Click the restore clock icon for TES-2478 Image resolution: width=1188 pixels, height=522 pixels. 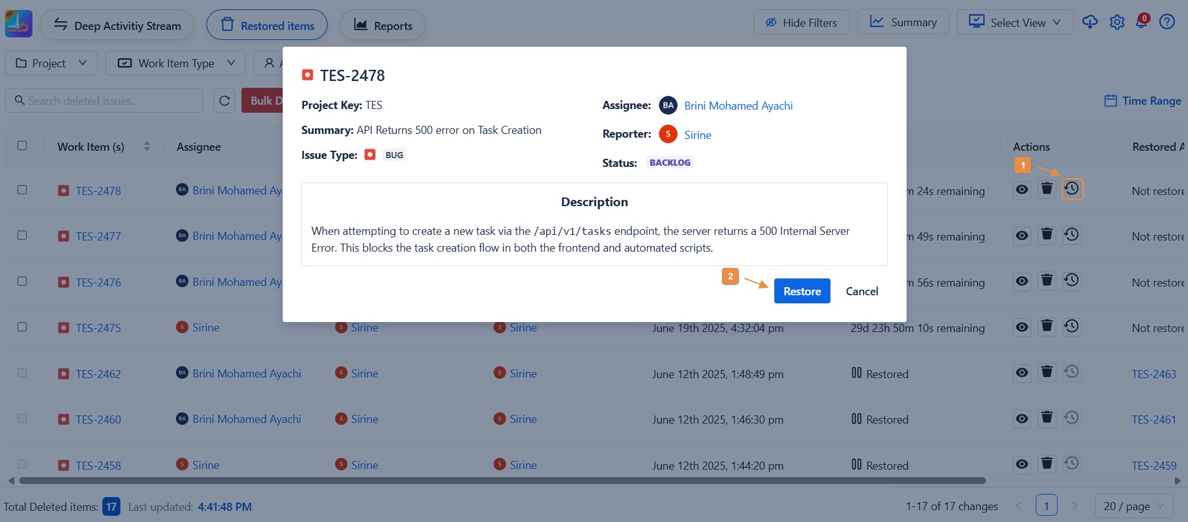click(x=1071, y=189)
